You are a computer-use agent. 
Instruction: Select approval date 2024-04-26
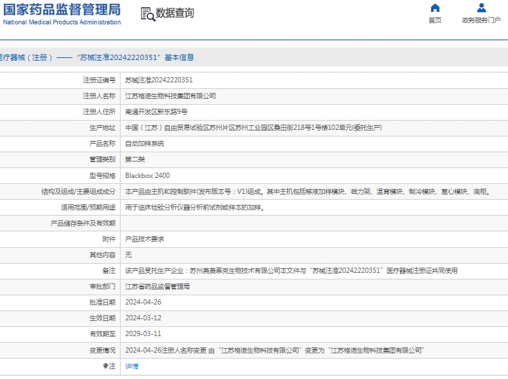(143, 302)
